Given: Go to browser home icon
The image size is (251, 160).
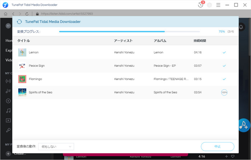Looking at the screenshot, I should click(x=6, y=14).
